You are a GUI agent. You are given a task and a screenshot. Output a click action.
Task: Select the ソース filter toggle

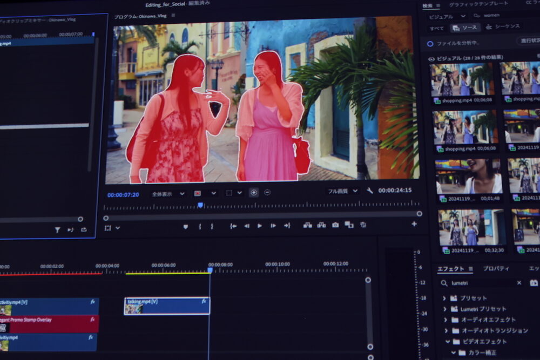[465, 28]
